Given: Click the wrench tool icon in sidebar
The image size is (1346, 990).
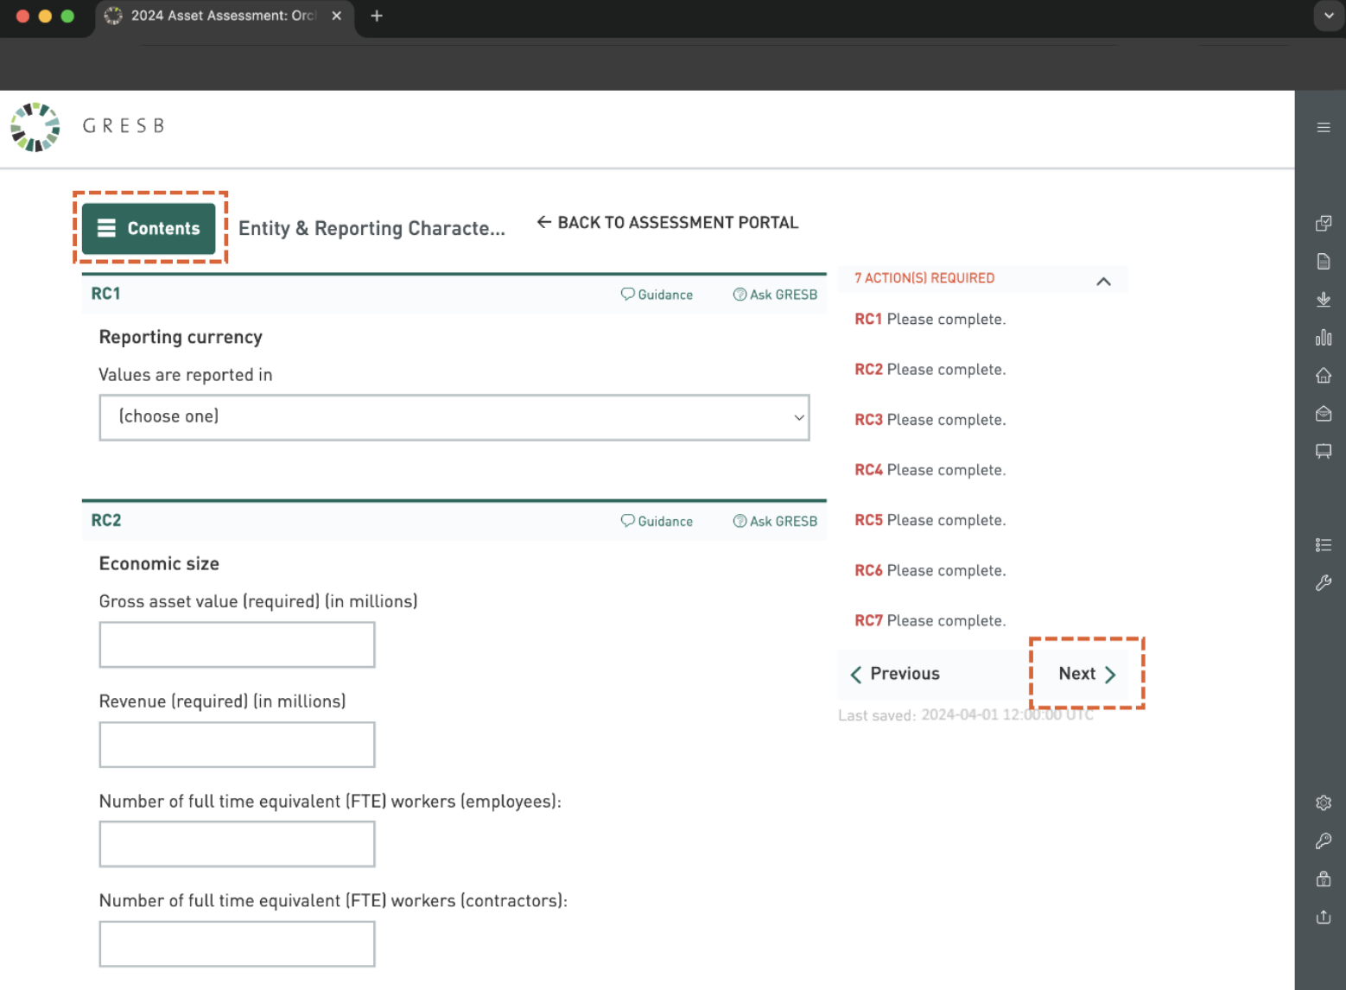Looking at the screenshot, I should coord(1323,583).
